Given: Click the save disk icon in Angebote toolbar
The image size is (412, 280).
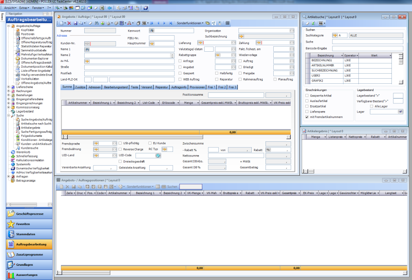Looking at the screenshot, I should 76,23.
